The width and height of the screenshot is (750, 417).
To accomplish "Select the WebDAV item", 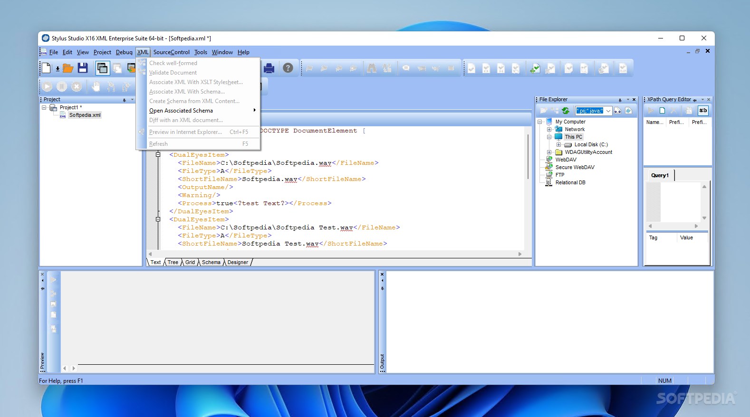I will [x=566, y=160].
